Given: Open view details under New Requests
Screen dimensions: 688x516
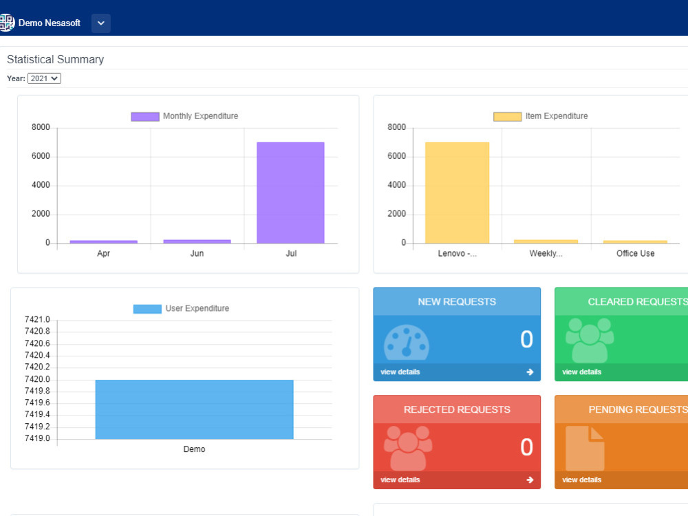Looking at the screenshot, I should pos(400,372).
